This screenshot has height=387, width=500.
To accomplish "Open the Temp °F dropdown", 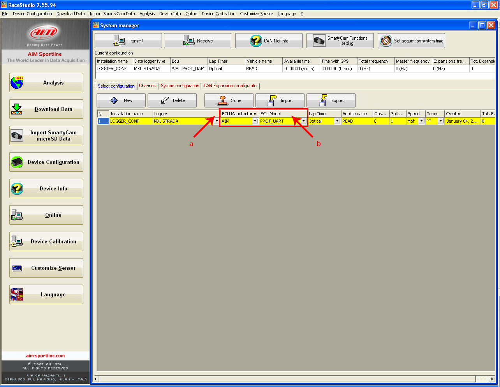I will [440, 121].
